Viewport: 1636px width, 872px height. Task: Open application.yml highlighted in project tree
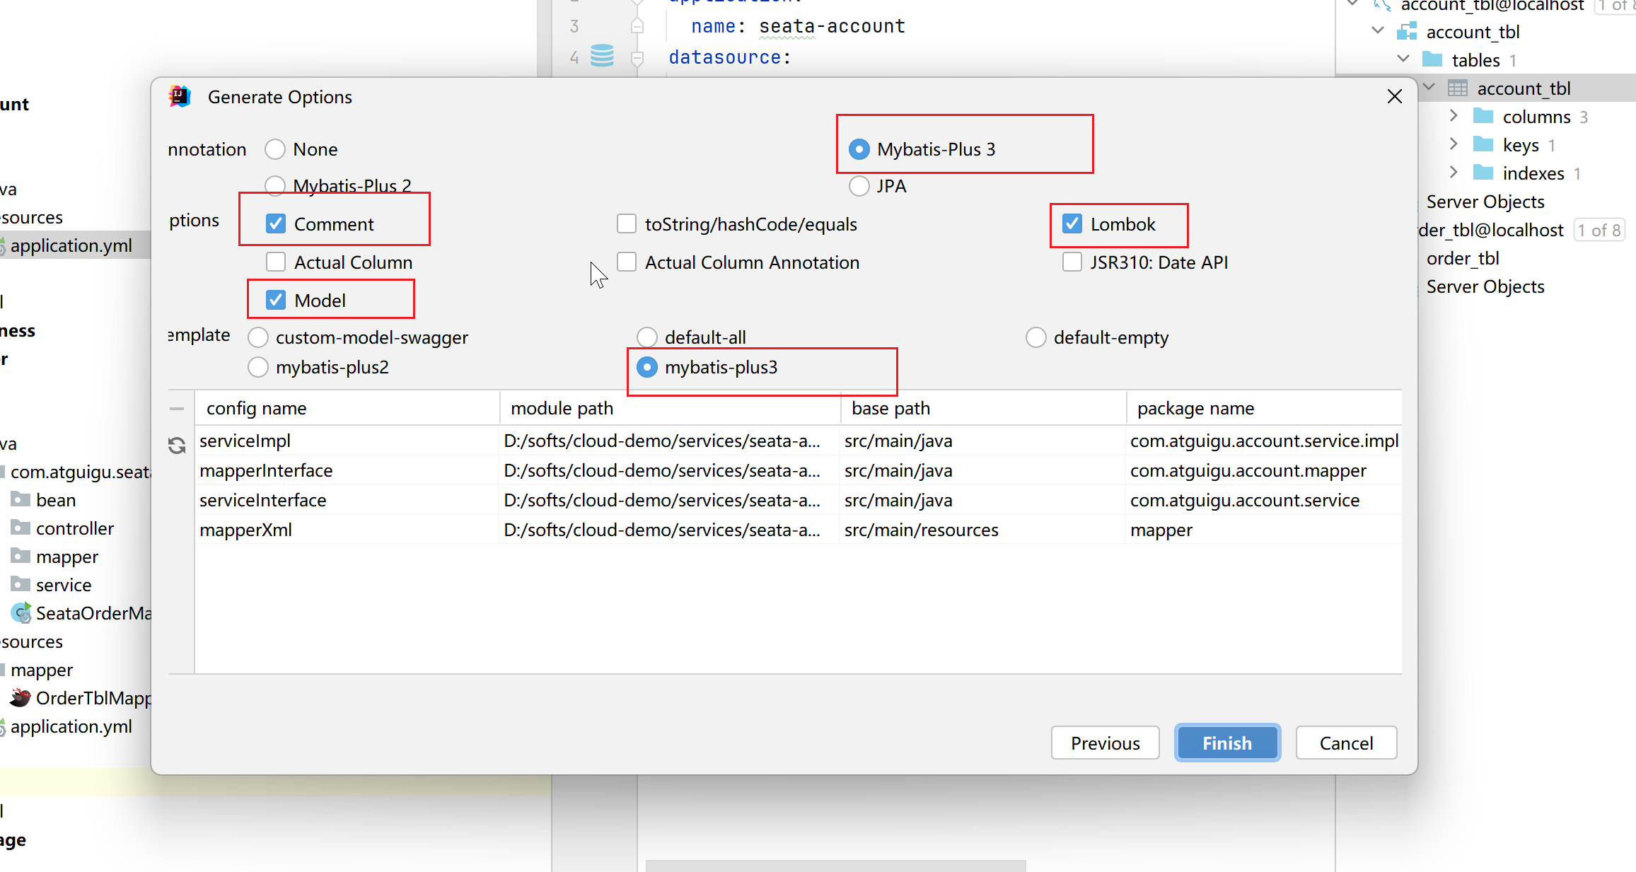coord(71,245)
